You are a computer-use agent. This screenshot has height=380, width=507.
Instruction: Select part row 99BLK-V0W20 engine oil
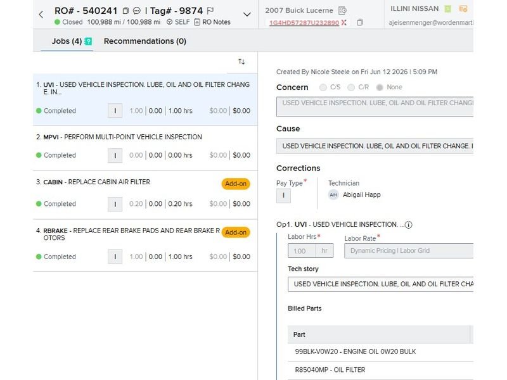(381, 352)
